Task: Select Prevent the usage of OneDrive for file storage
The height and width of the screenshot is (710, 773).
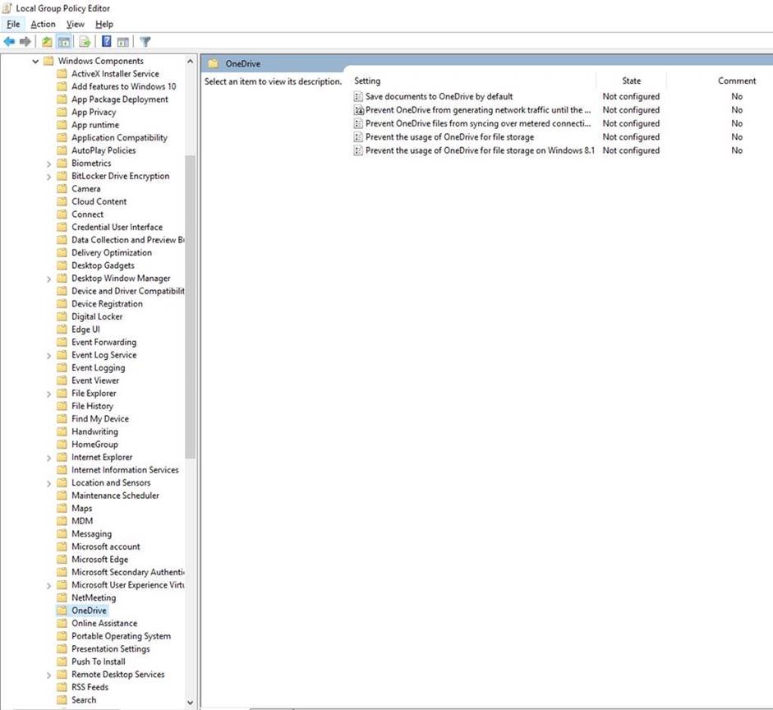Action: click(x=449, y=137)
